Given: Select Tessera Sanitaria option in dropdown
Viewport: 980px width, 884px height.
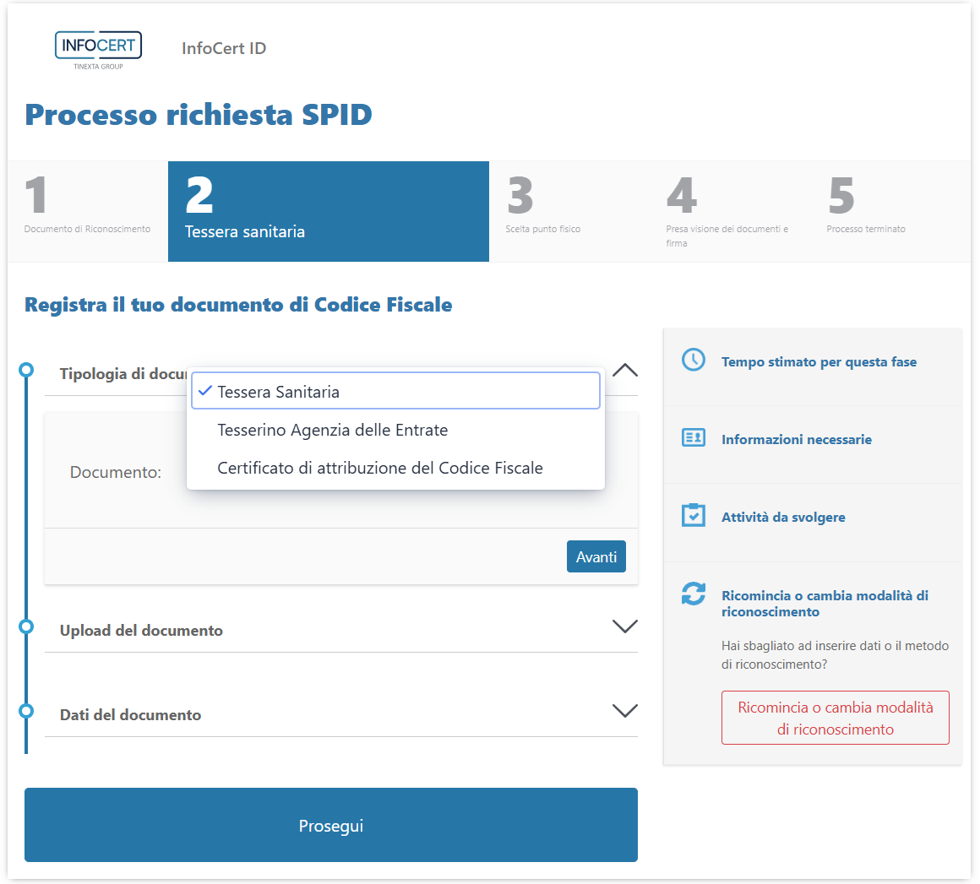Looking at the screenshot, I should 395,392.
